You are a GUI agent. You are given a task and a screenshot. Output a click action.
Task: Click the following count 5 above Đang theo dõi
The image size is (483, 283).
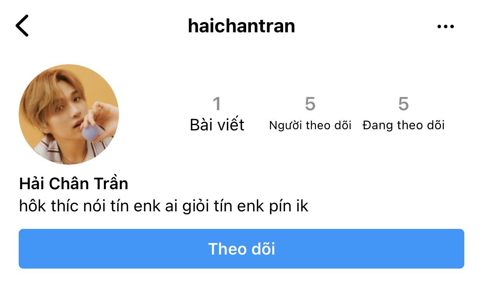coord(403,104)
